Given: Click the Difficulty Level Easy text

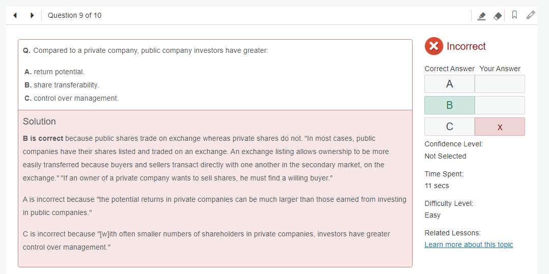Looking at the screenshot, I should coord(432,215).
